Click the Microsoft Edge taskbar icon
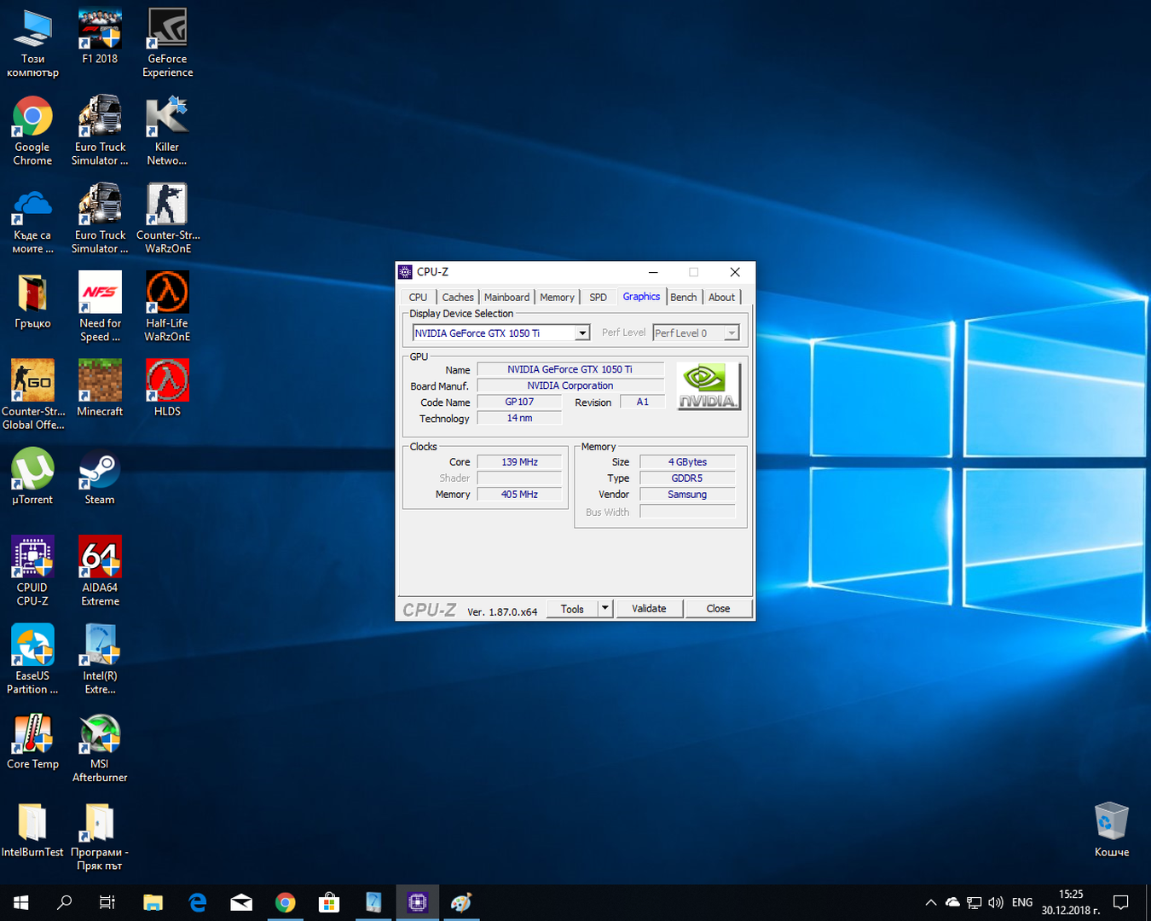Image resolution: width=1151 pixels, height=921 pixels. pos(198,902)
